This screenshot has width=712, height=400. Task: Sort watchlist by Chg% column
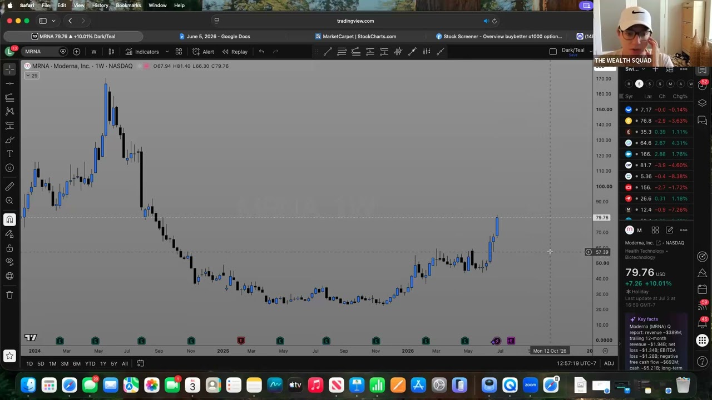tap(680, 97)
